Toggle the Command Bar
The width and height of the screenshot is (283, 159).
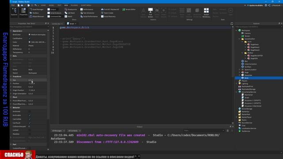pos(54,16)
